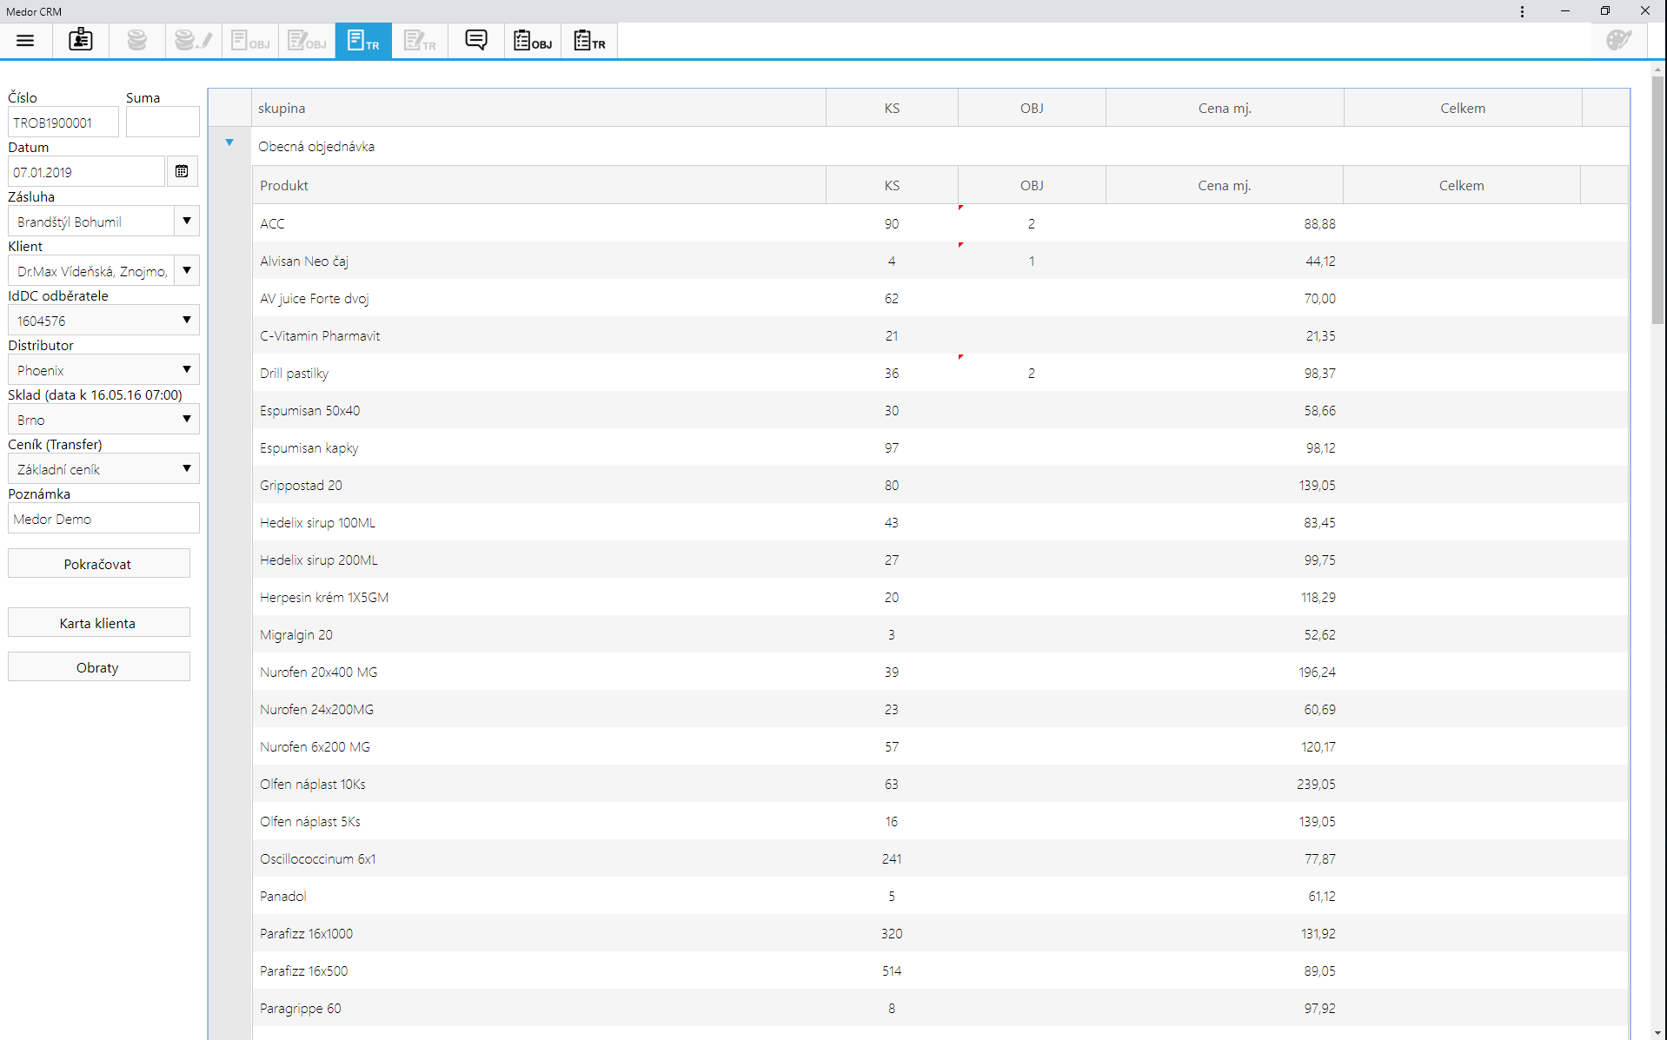Click the Datum field 07.01.2019
This screenshot has height=1040, width=1667.
(87, 171)
